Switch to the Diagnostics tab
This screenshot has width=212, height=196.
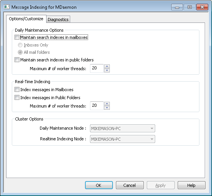tap(58, 19)
